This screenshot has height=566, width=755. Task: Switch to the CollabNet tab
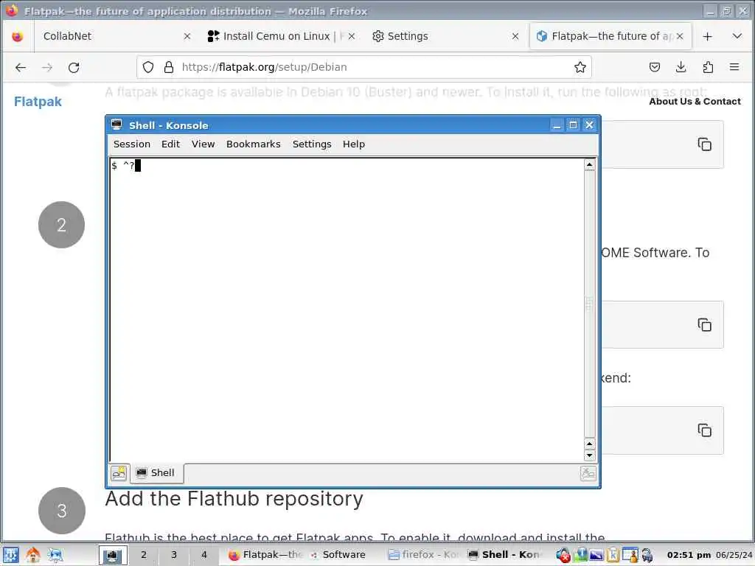[114, 37]
